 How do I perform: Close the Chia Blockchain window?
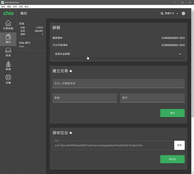click(190, 2)
